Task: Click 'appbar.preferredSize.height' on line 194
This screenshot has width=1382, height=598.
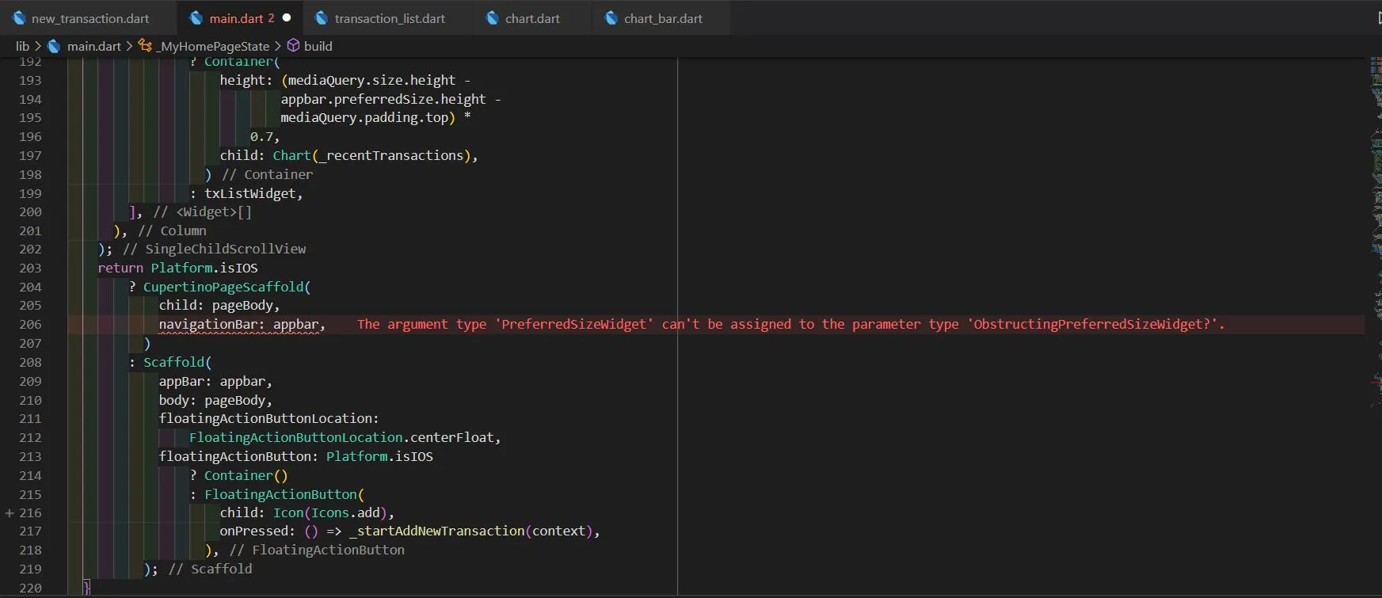Action: pos(383,99)
